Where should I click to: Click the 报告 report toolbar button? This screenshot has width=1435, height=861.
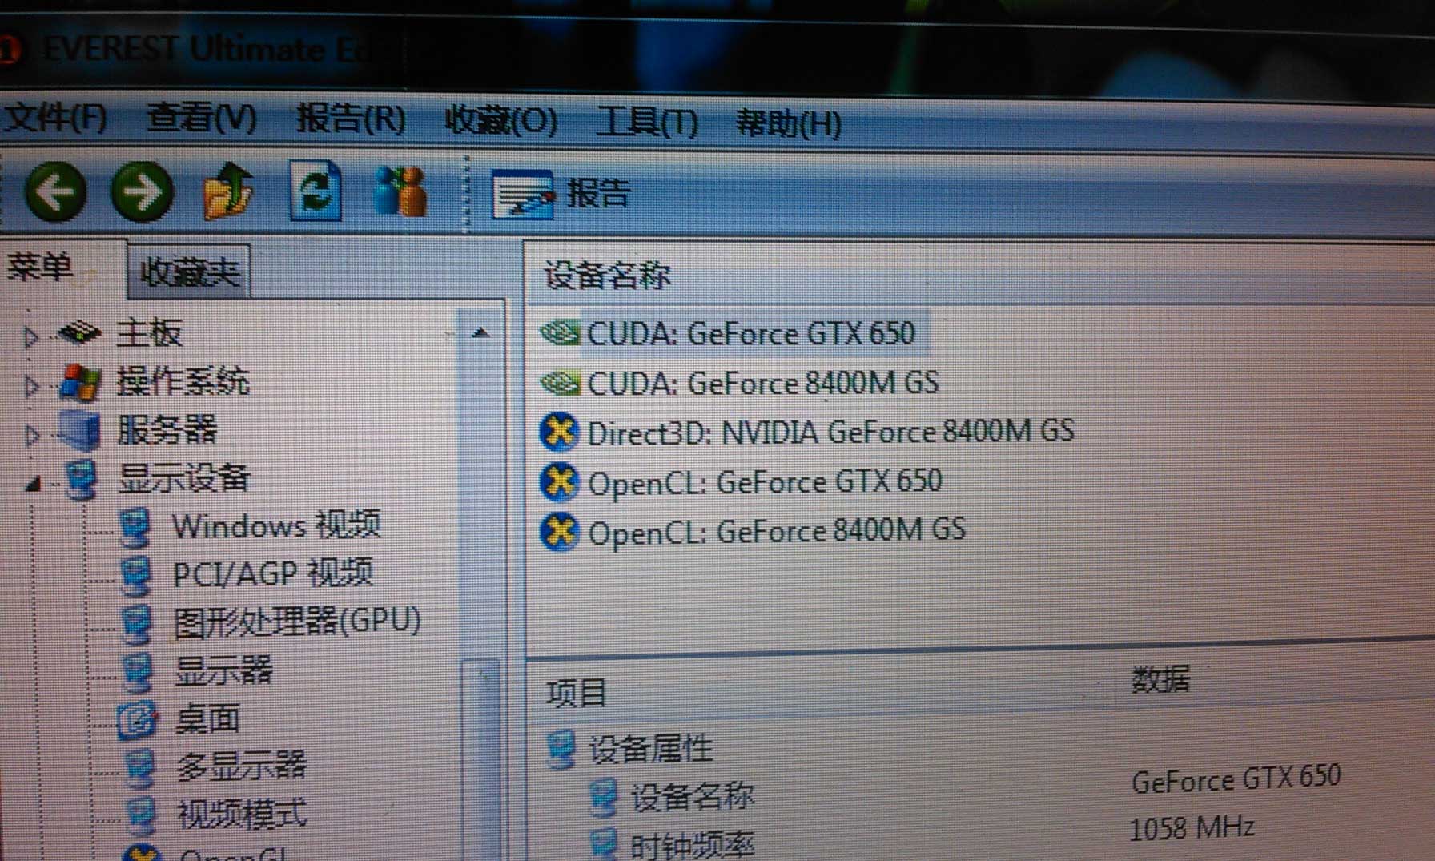(562, 194)
